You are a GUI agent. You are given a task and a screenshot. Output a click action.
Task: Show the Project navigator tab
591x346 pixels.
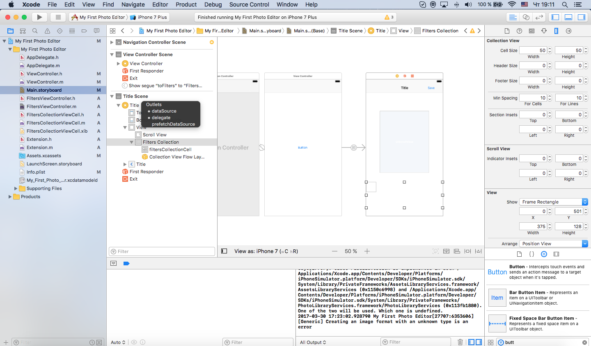[10, 31]
